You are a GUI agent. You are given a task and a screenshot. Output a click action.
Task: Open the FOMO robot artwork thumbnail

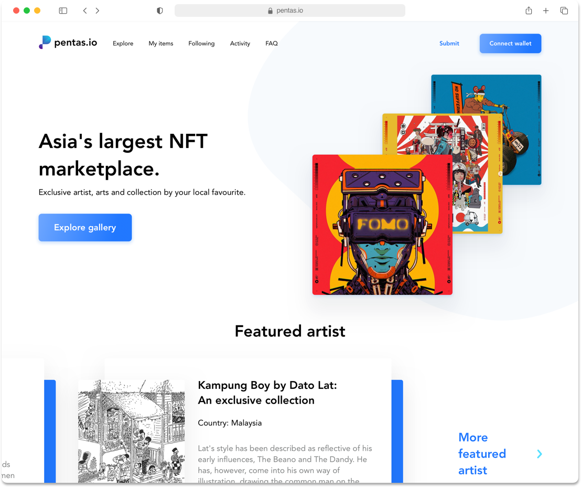(382, 225)
